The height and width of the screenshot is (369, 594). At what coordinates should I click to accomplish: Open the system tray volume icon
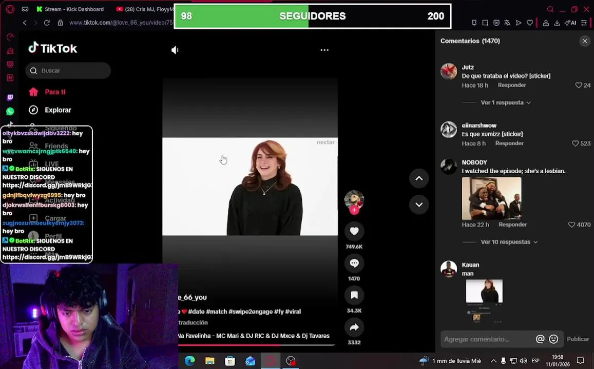(523, 361)
